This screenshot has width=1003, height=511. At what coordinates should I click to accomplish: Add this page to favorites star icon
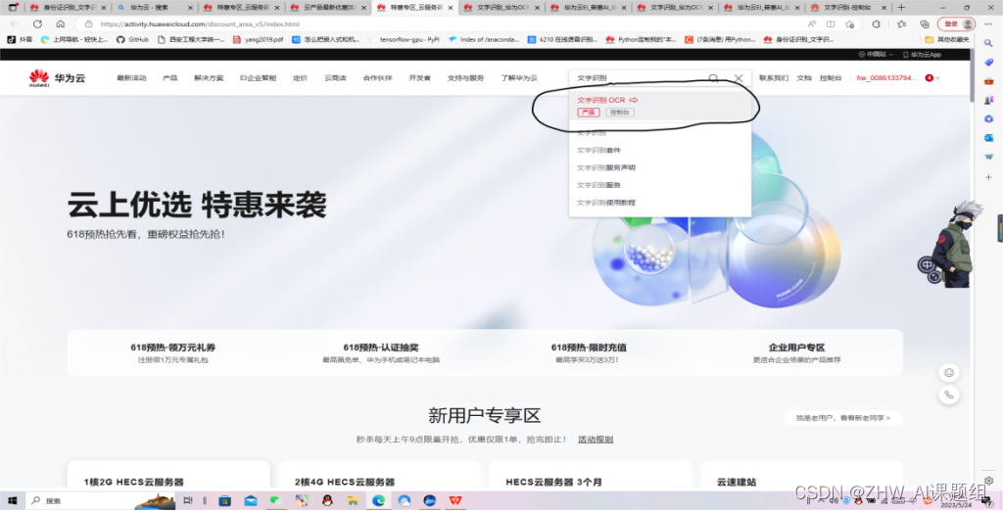coord(849,23)
